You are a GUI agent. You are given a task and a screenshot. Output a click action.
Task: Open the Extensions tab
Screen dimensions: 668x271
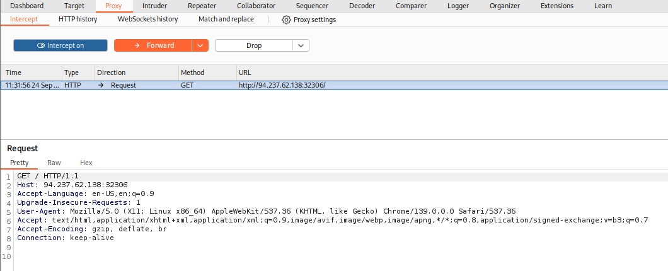[556, 6]
